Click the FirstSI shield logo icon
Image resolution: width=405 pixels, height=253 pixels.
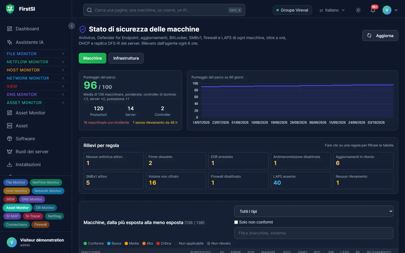[x=10, y=9]
